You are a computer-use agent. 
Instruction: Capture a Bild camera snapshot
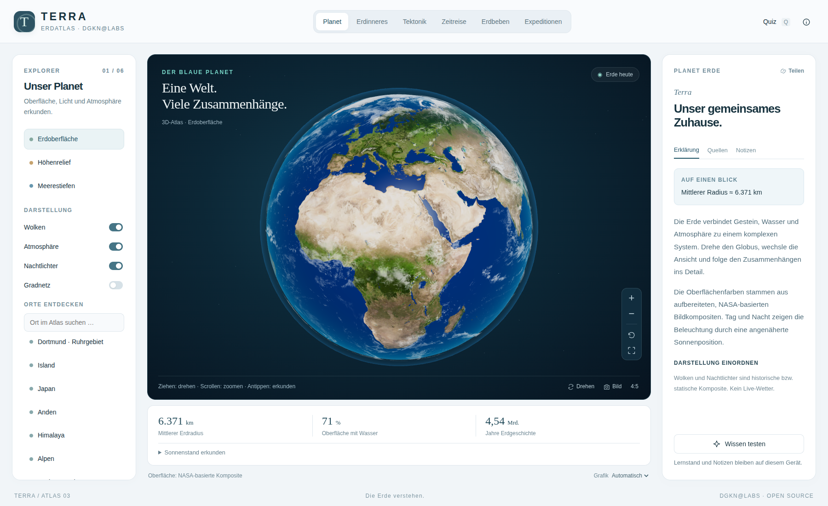[x=613, y=386]
